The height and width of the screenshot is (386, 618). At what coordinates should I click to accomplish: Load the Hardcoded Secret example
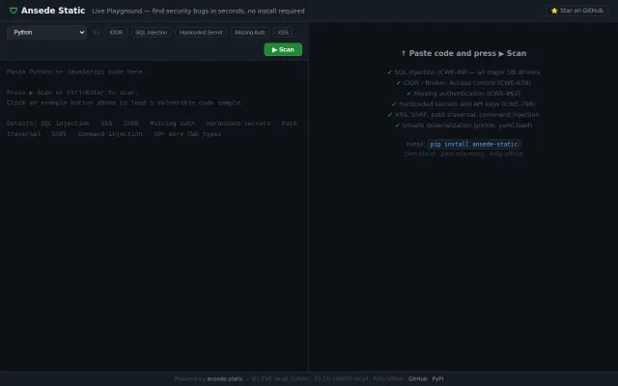201,32
